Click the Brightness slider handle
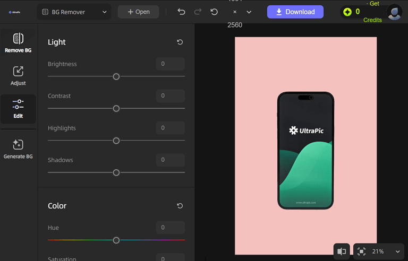 pos(116,76)
